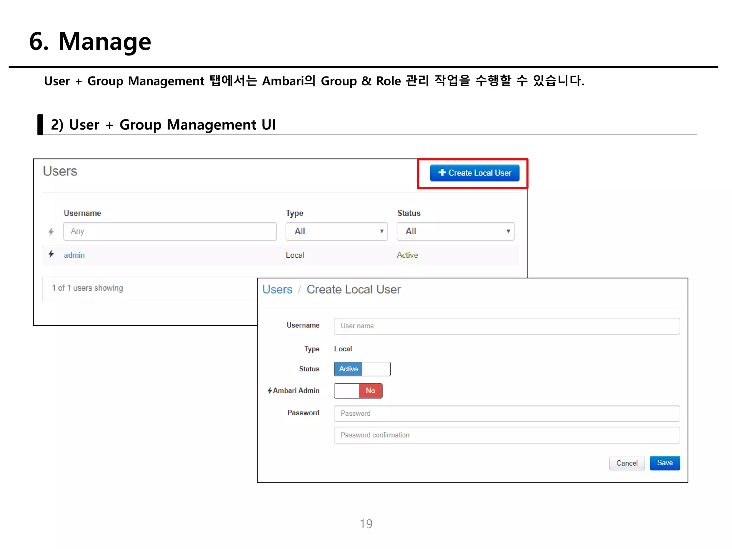The height and width of the screenshot is (549, 732).
Task: Click the lightning icon beside Ambari Admin
Action: tap(270, 391)
